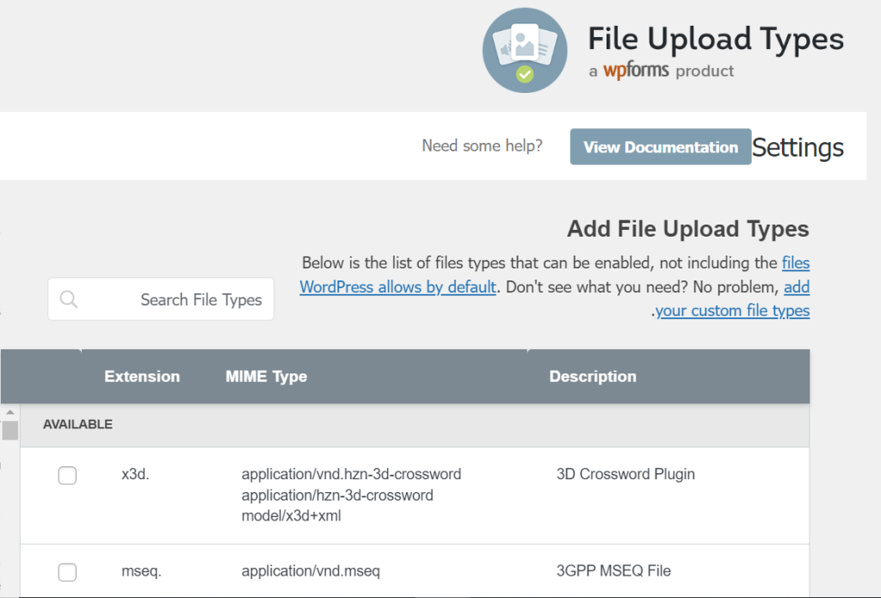Click the magnifying glass search icon
The width and height of the screenshot is (881, 598).
(x=69, y=299)
